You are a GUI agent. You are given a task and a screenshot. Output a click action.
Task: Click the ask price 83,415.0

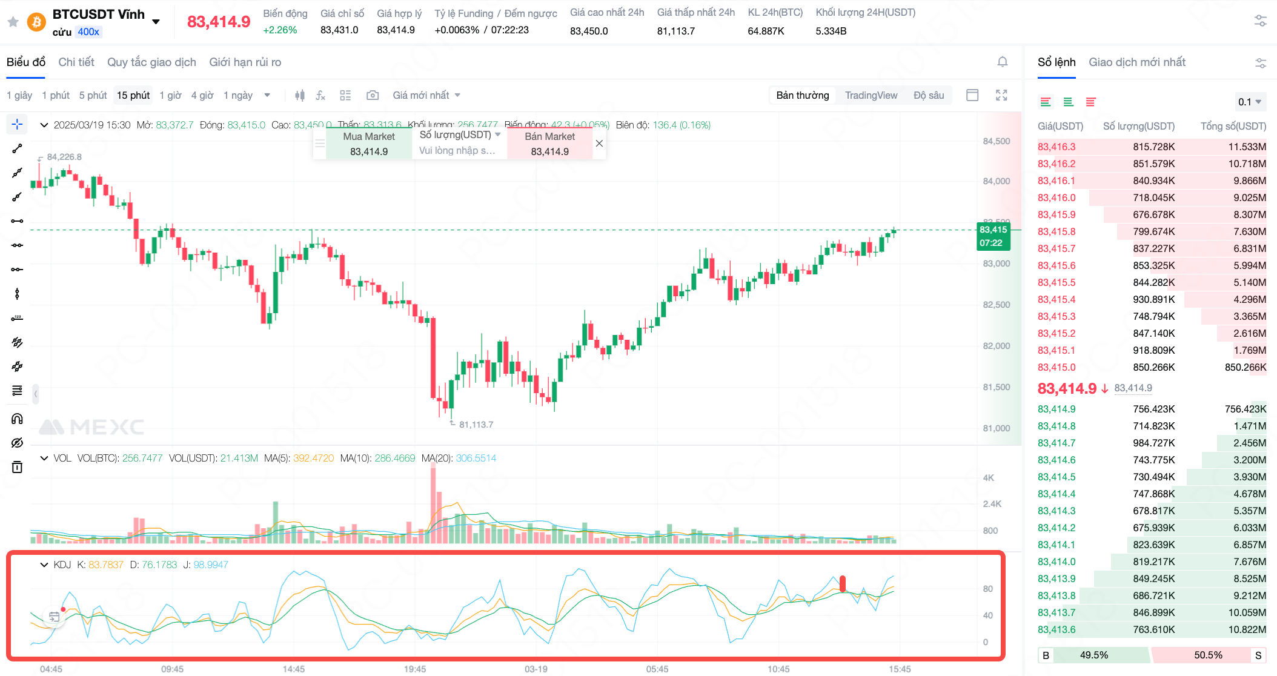point(1056,367)
